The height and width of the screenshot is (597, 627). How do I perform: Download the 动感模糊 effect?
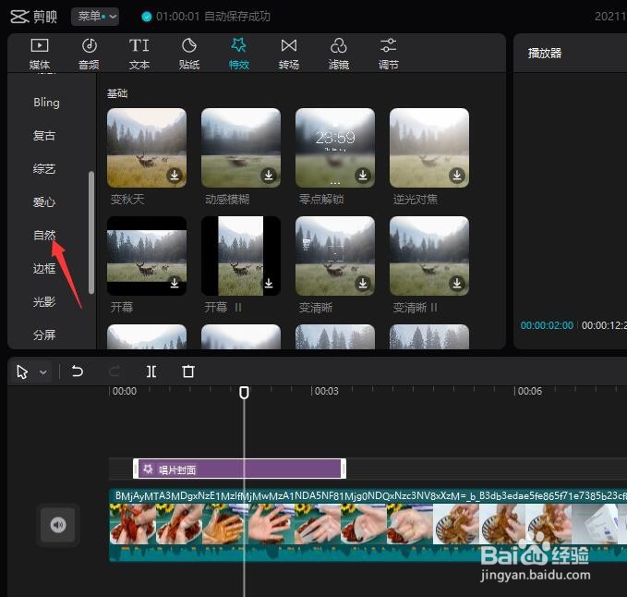tap(269, 175)
